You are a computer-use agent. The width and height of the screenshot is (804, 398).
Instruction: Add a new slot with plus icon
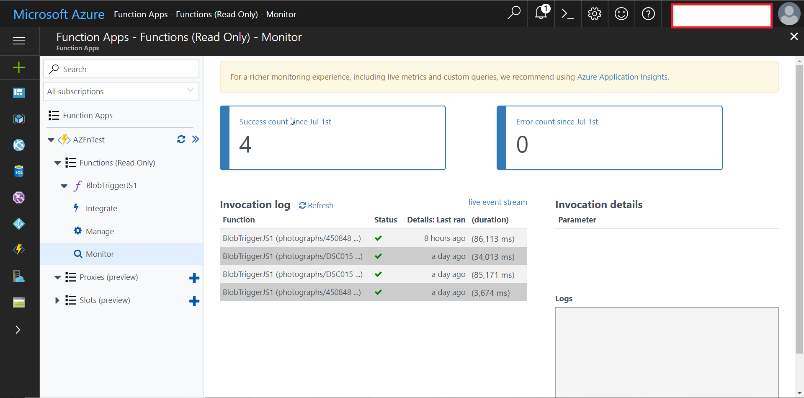point(194,301)
